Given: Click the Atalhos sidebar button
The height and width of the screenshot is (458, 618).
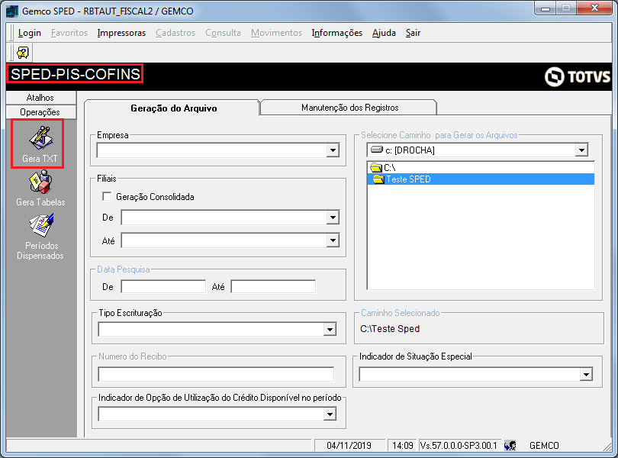Looking at the screenshot, I should tap(41, 98).
